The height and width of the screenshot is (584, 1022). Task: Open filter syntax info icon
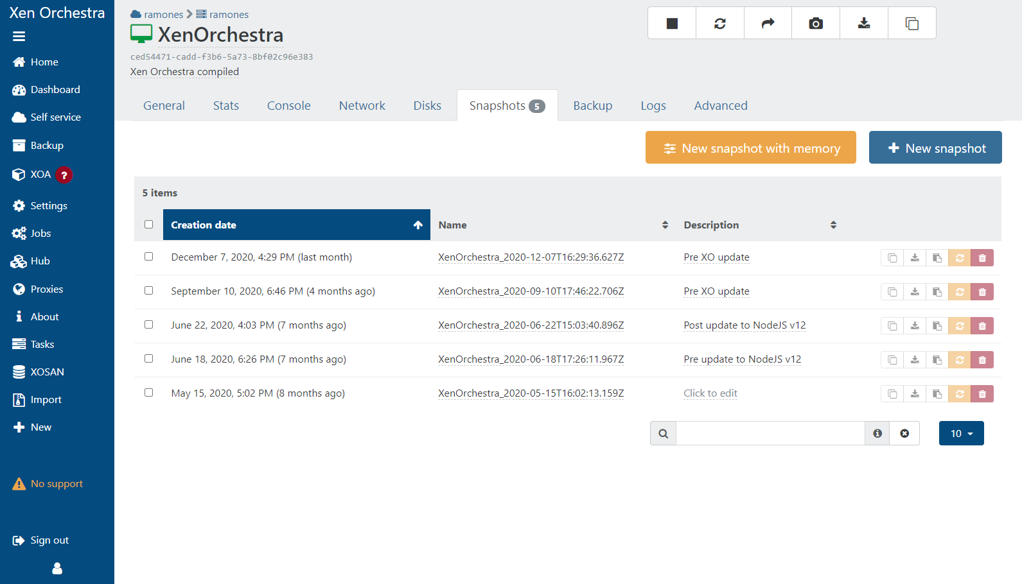click(x=877, y=434)
